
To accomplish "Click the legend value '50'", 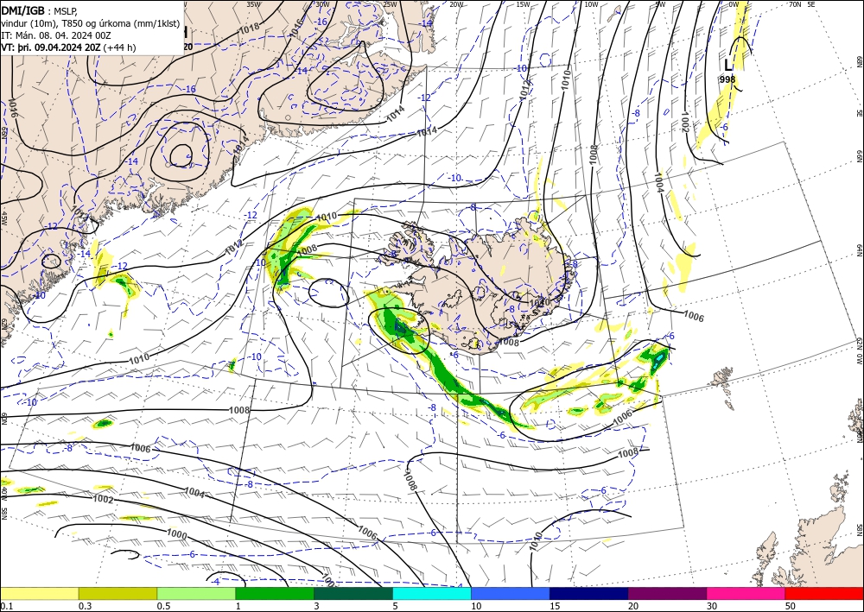I will point(791,606).
